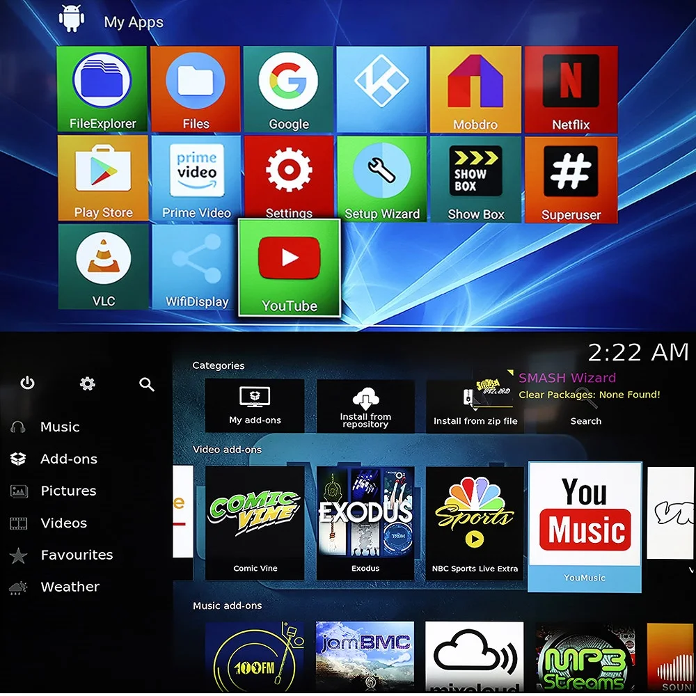
Task: Open the jamBMC music add-on
Action: coord(365,657)
